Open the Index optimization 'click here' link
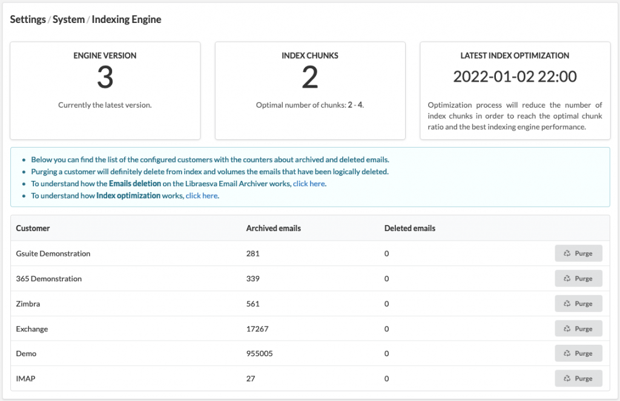 coord(202,195)
